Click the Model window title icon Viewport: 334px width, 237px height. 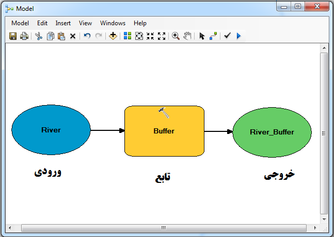tap(9, 9)
